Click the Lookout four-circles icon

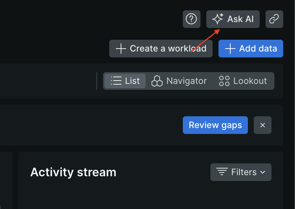[224, 81]
